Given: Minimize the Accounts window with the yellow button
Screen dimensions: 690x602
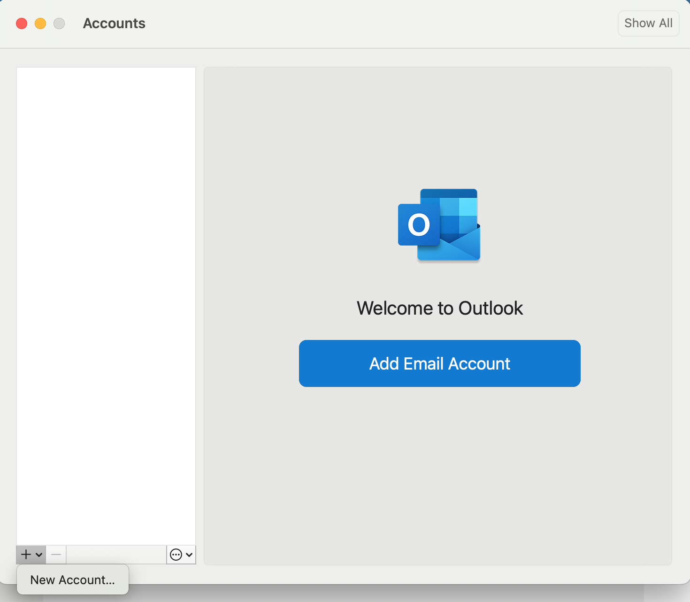Looking at the screenshot, I should click(x=40, y=23).
